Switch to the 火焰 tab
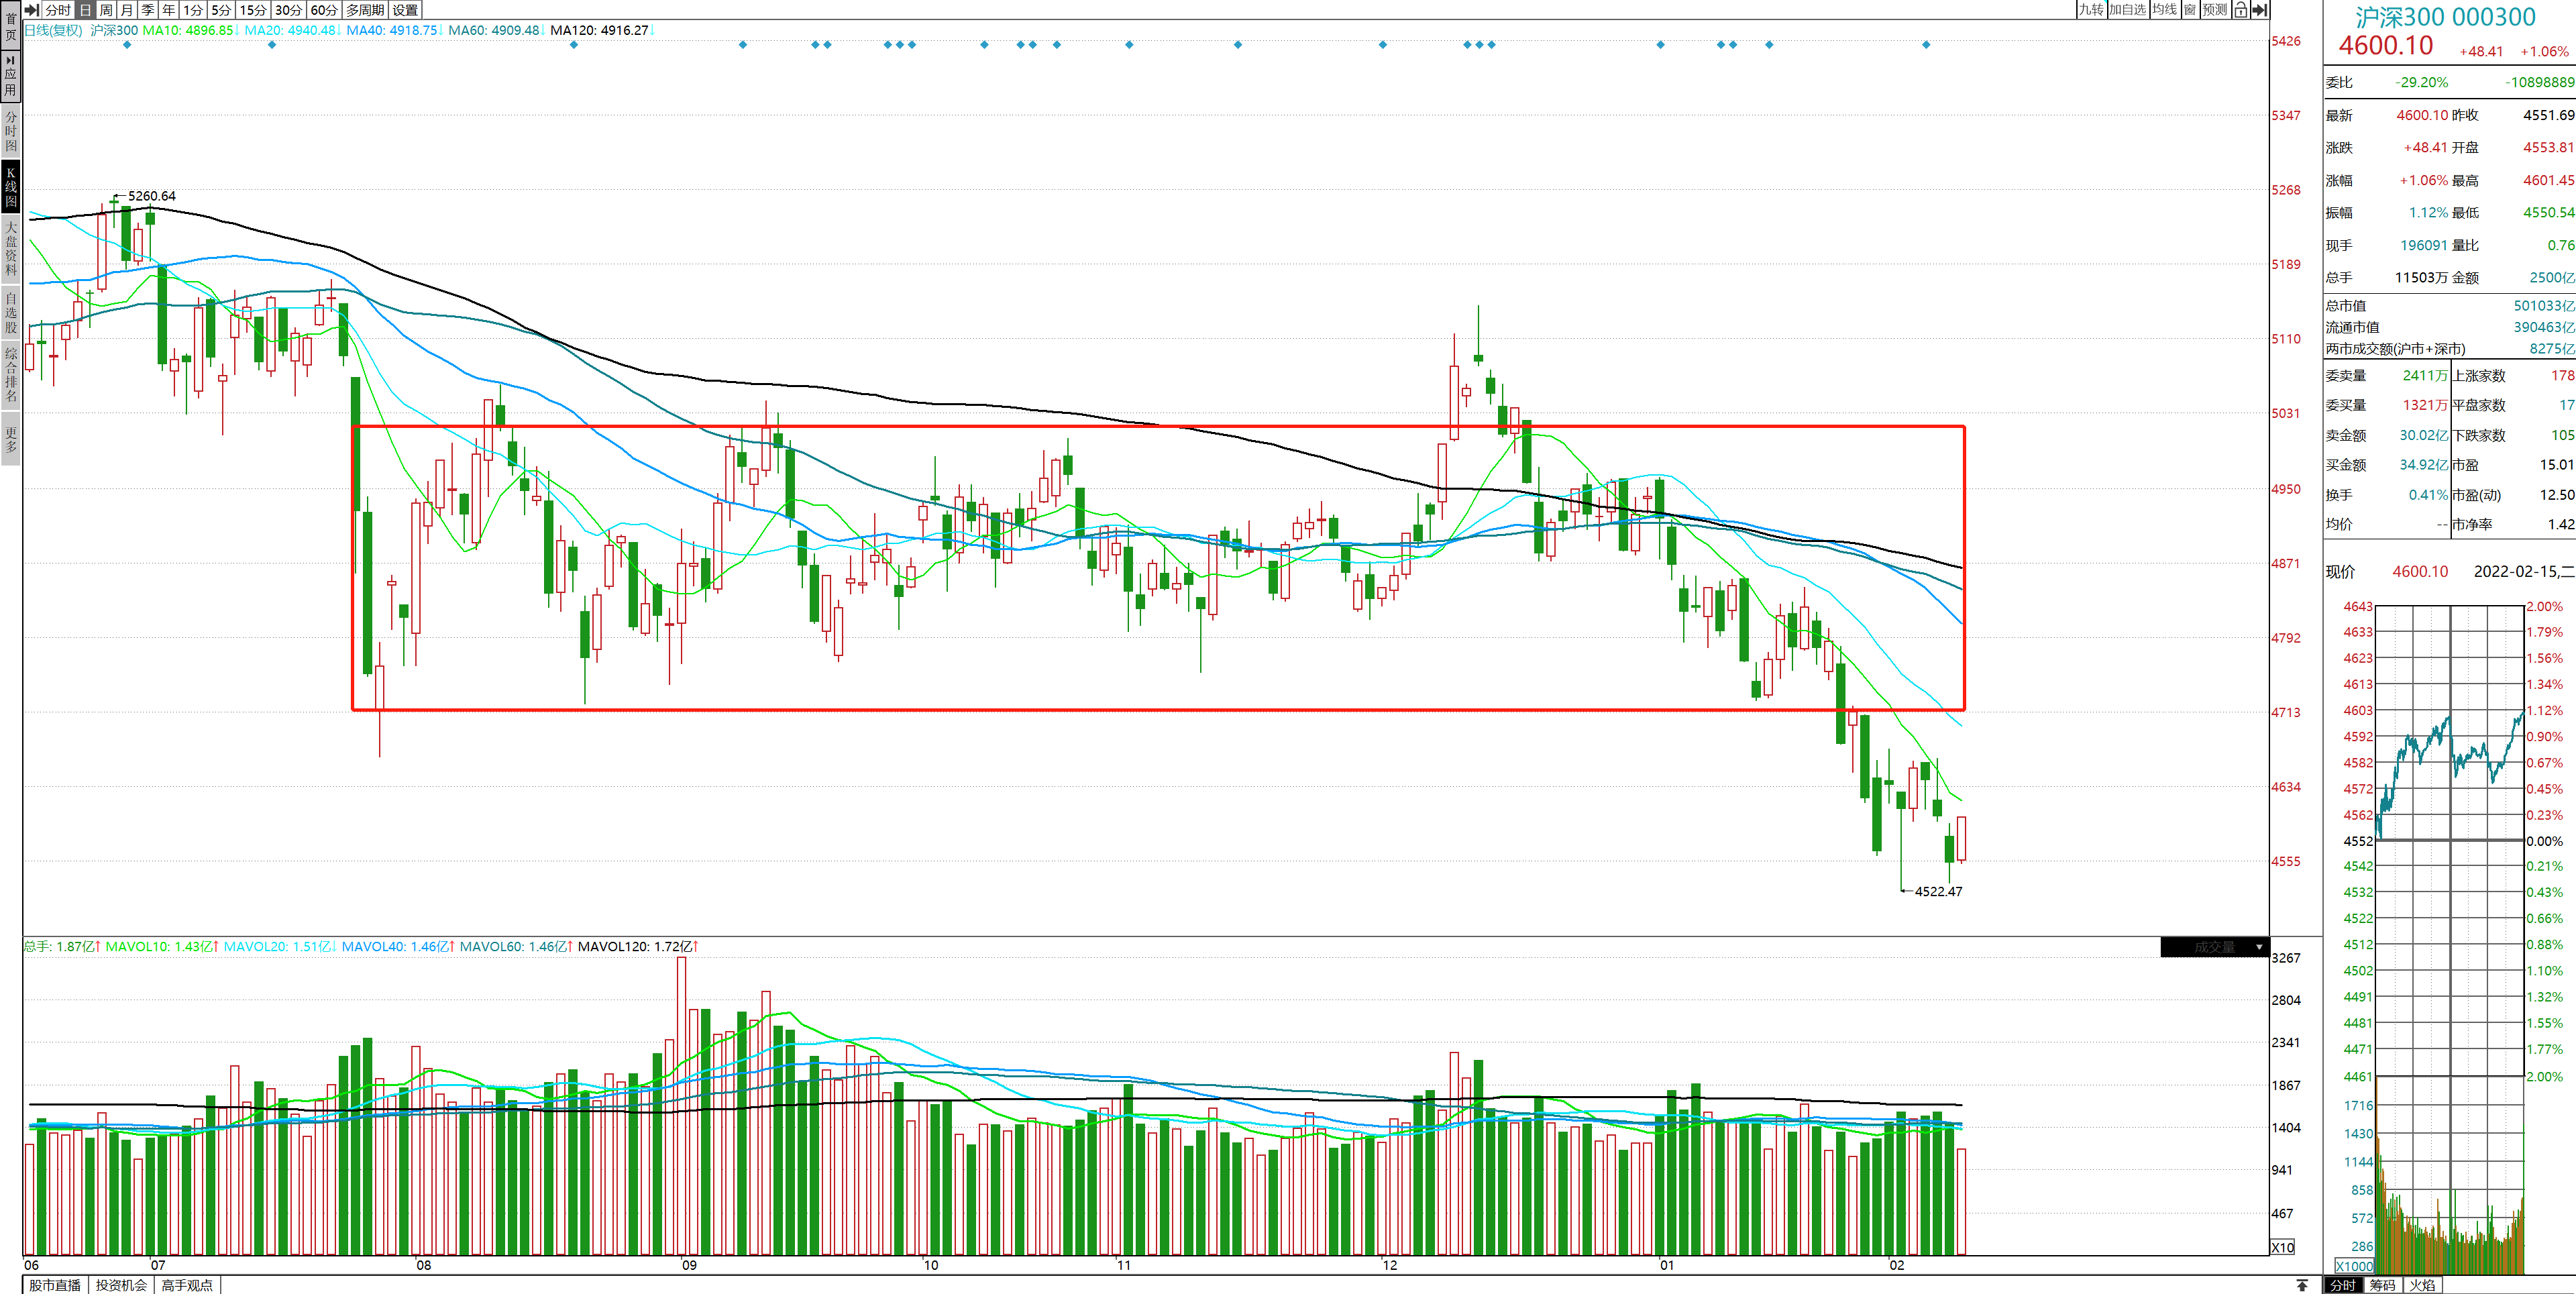This screenshot has width=2576, height=1294. coord(2422,1285)
